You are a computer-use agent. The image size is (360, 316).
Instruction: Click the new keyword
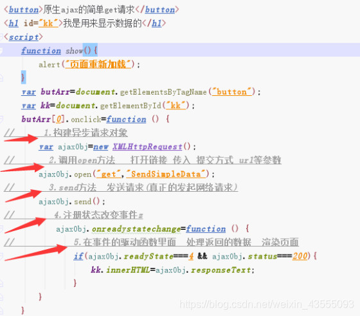[101, 147]
